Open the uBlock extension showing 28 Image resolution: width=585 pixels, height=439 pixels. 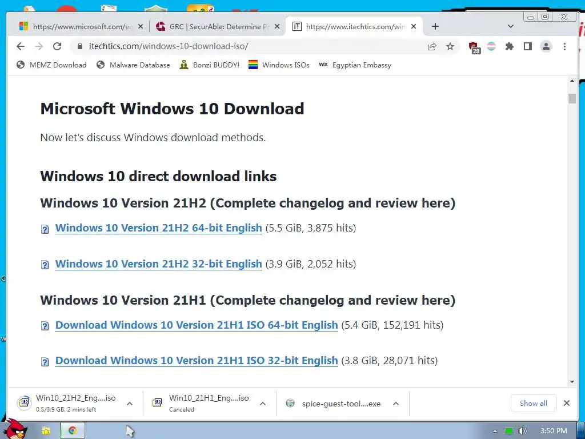click(x=474, y=47)
